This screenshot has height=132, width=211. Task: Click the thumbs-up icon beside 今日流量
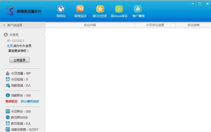click(x=8, y=73)
